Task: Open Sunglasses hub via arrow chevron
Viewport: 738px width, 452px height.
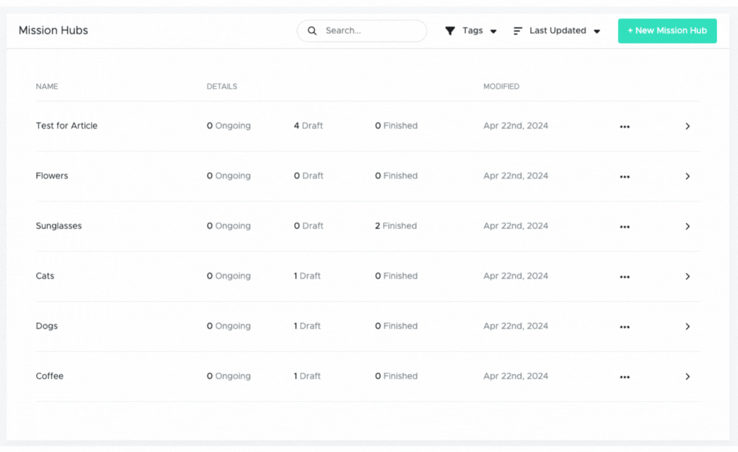Action: click(x=687, y=226)
